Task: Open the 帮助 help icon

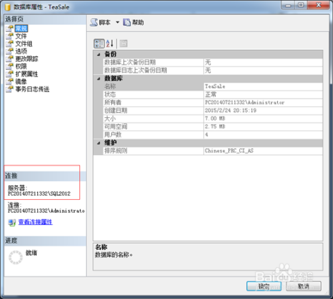Action: (x=127, y=22)
